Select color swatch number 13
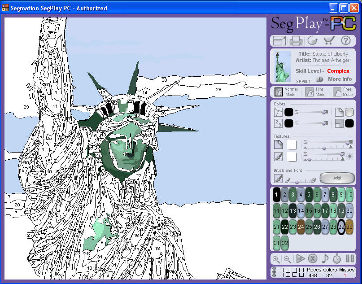 click(x=292, y=211)
